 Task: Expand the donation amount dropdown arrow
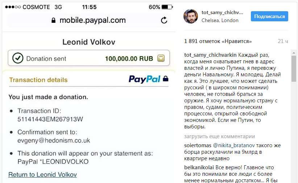click(161, 58)
